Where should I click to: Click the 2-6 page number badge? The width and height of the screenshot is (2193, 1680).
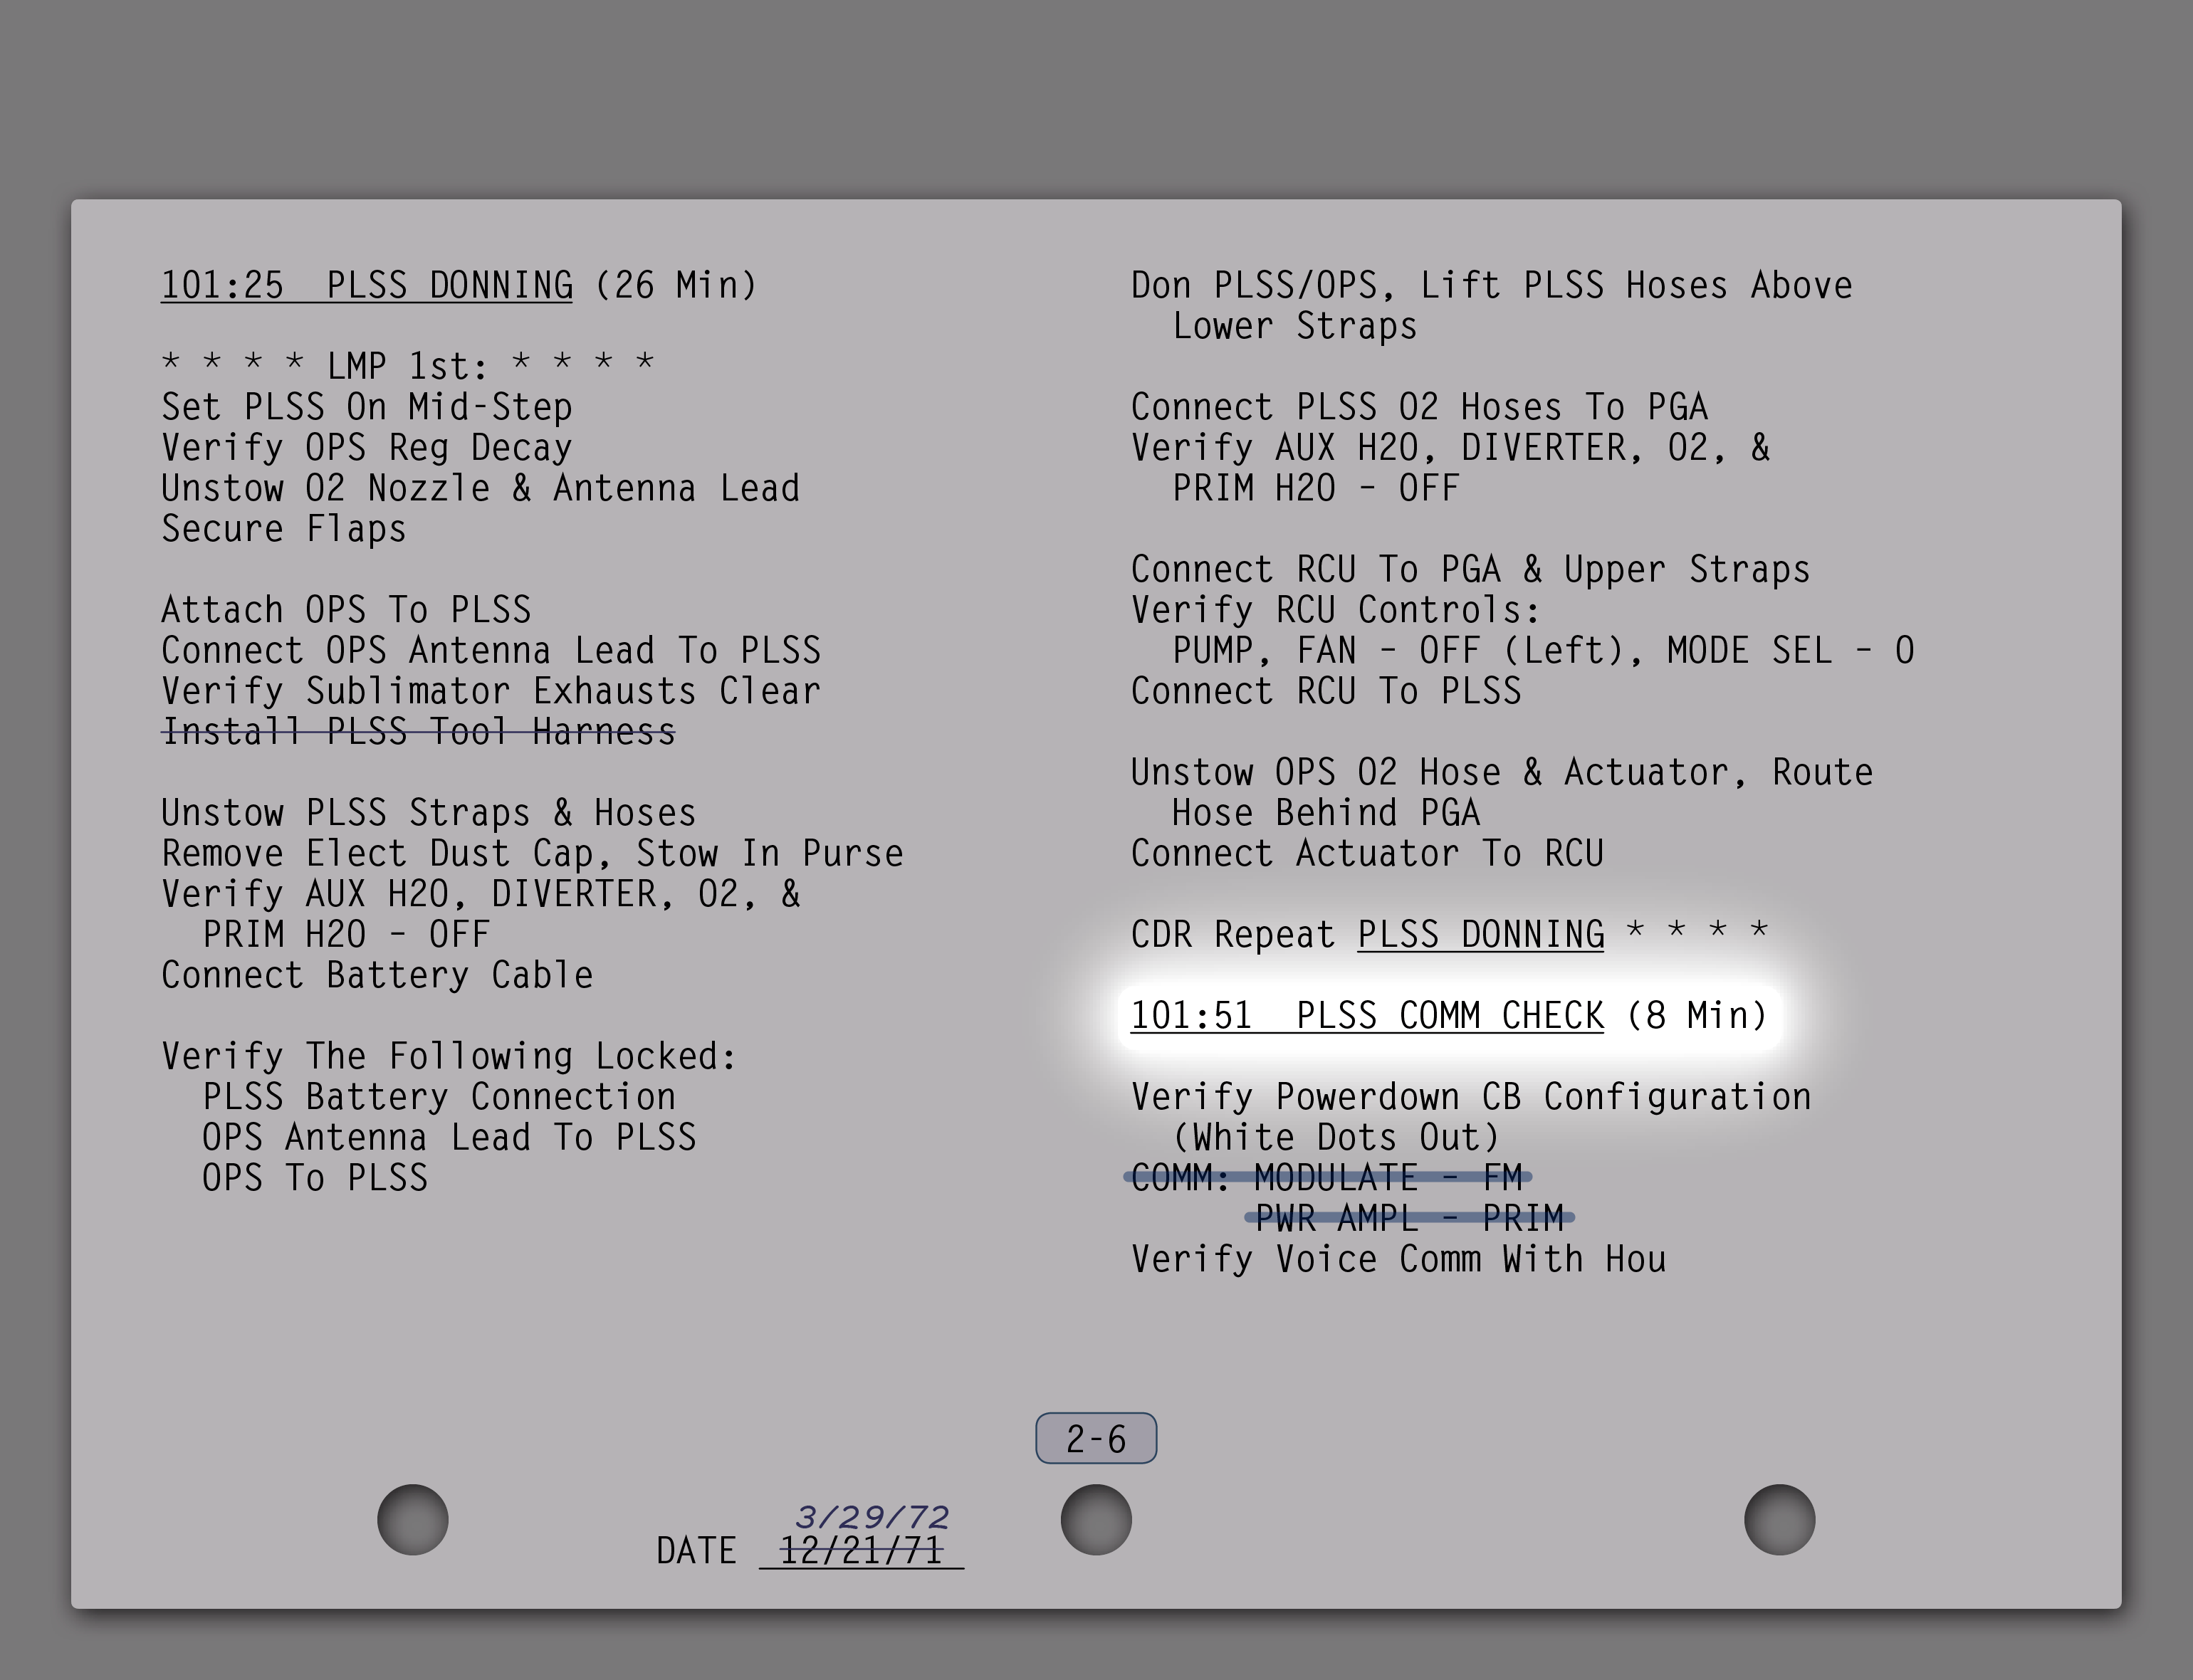point(1096,1438)
